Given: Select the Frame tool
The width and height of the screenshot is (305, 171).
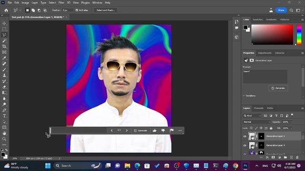Looking at the screenshot, I should click(4, 52).
